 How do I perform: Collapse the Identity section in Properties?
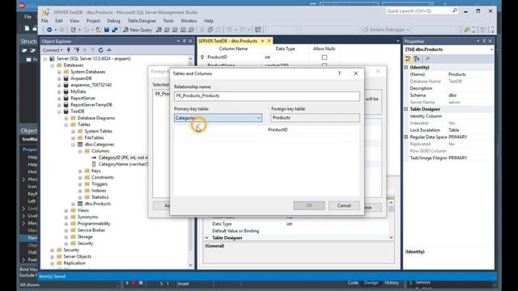click(x=406, y=67)
